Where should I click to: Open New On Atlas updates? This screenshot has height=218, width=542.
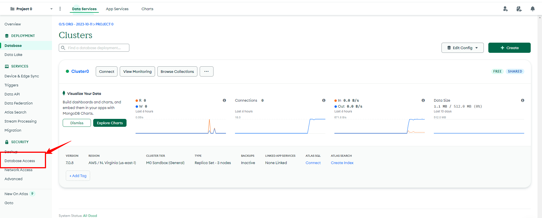point(16,194)
